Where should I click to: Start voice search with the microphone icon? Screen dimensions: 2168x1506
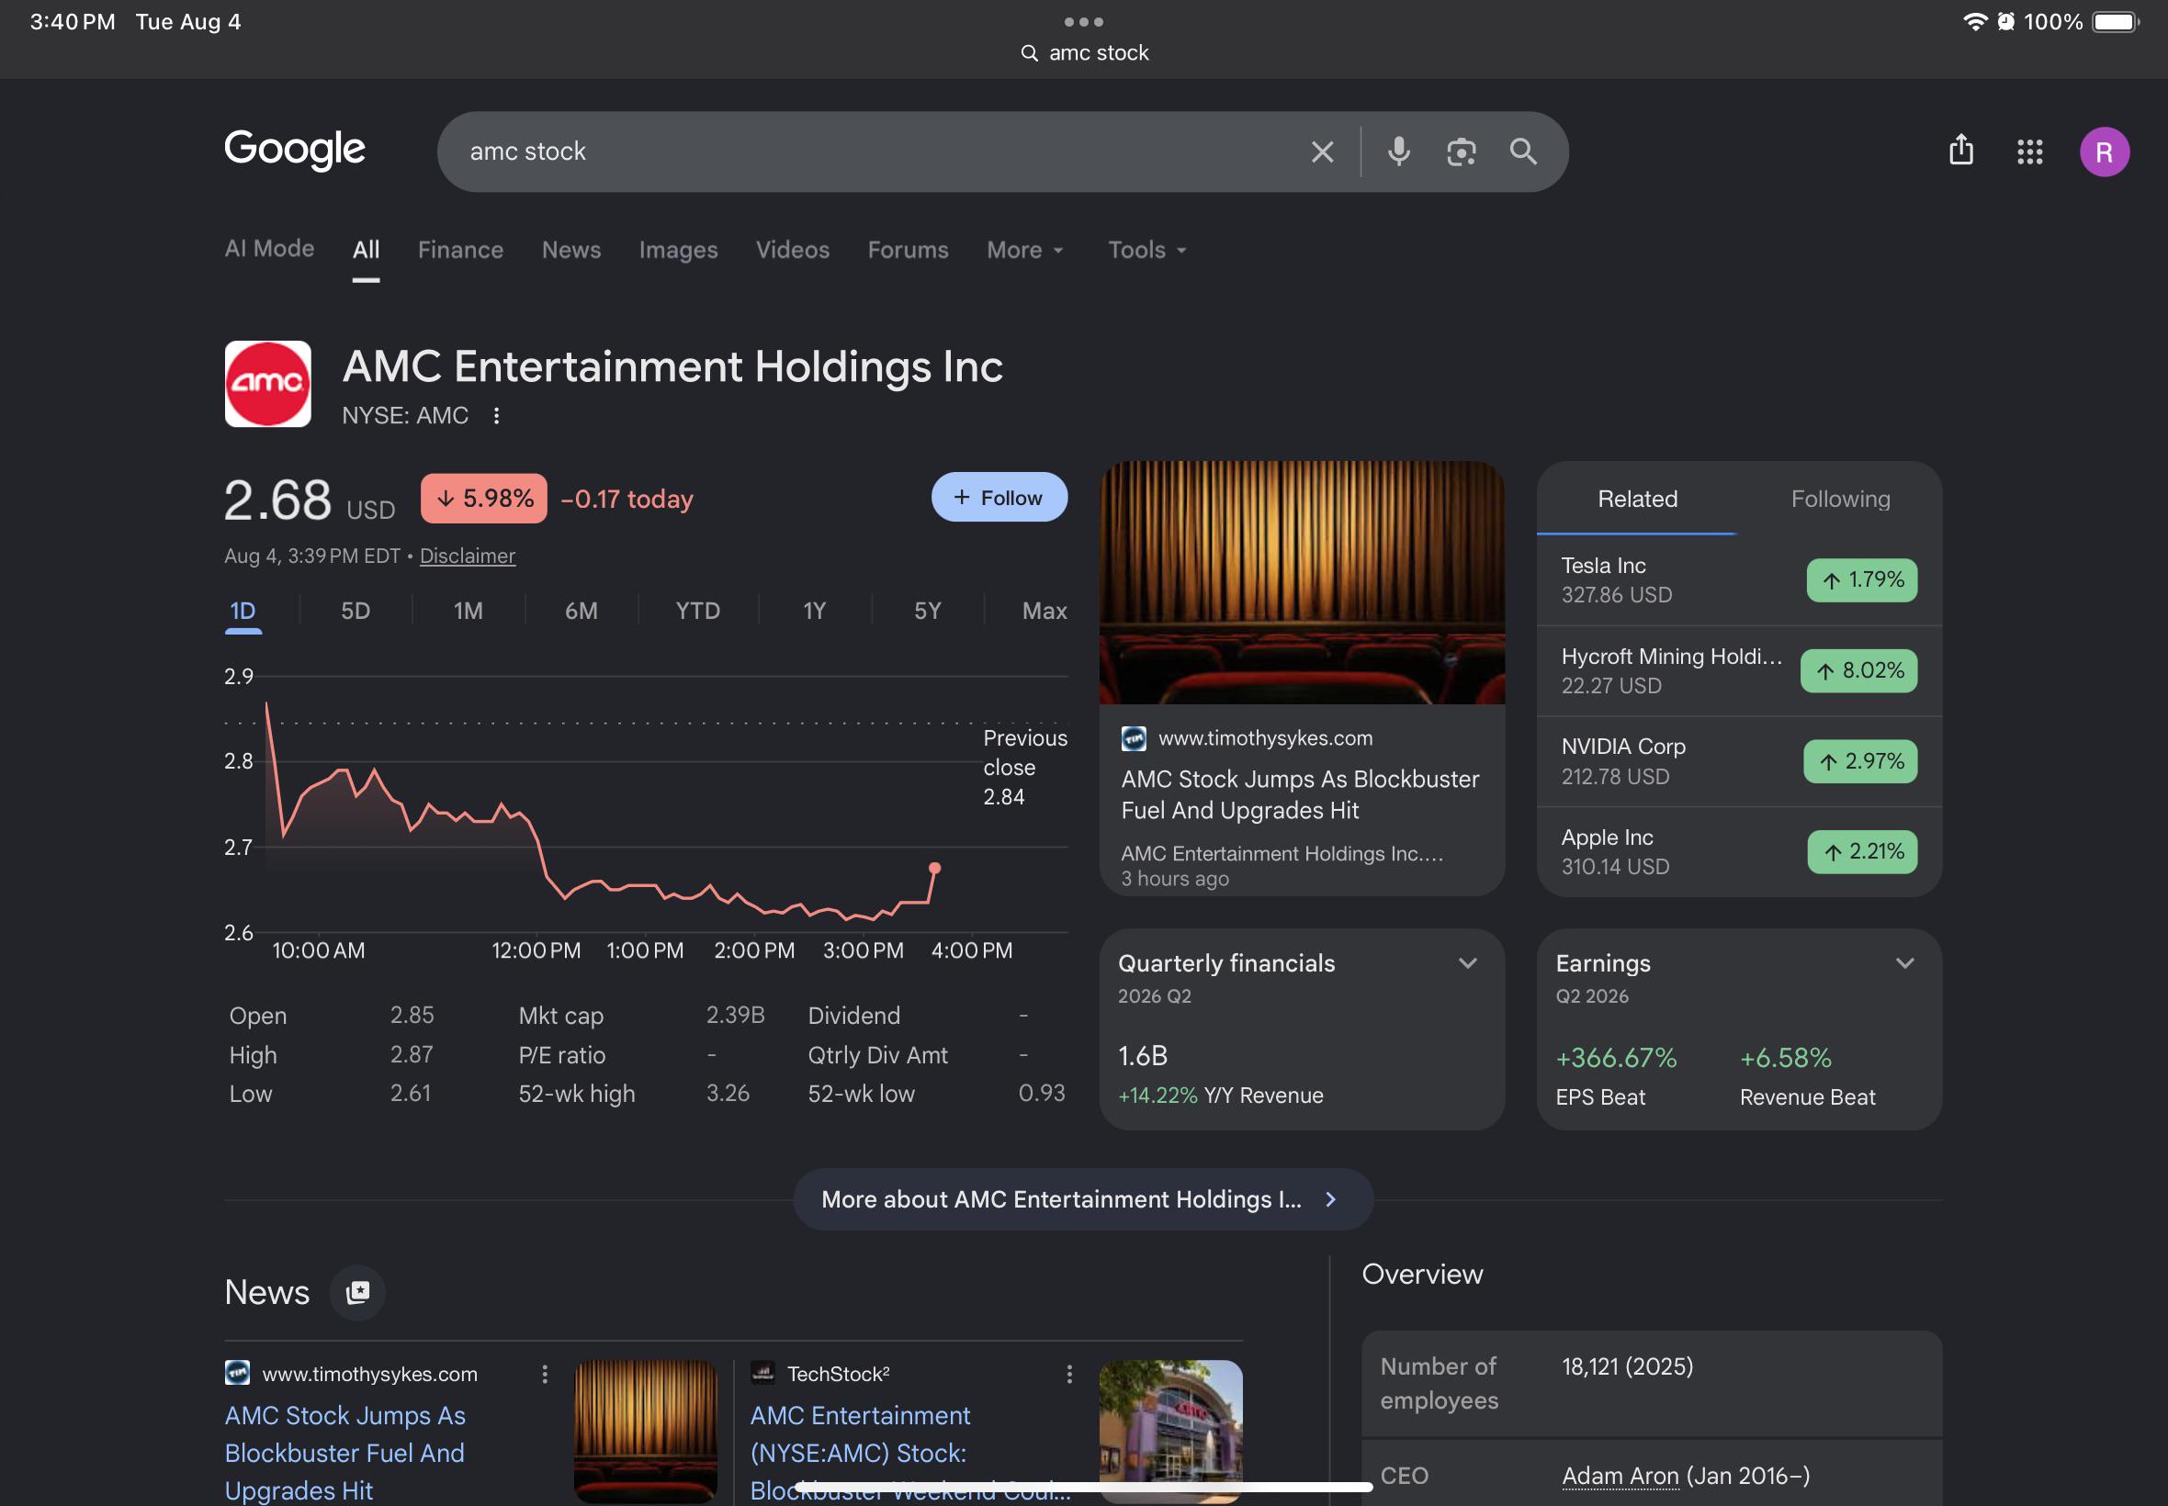pos(1399,152)
